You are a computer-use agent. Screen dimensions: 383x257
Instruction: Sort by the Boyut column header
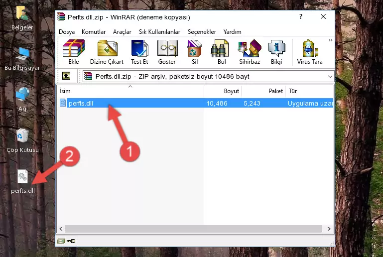click(223, 91)
